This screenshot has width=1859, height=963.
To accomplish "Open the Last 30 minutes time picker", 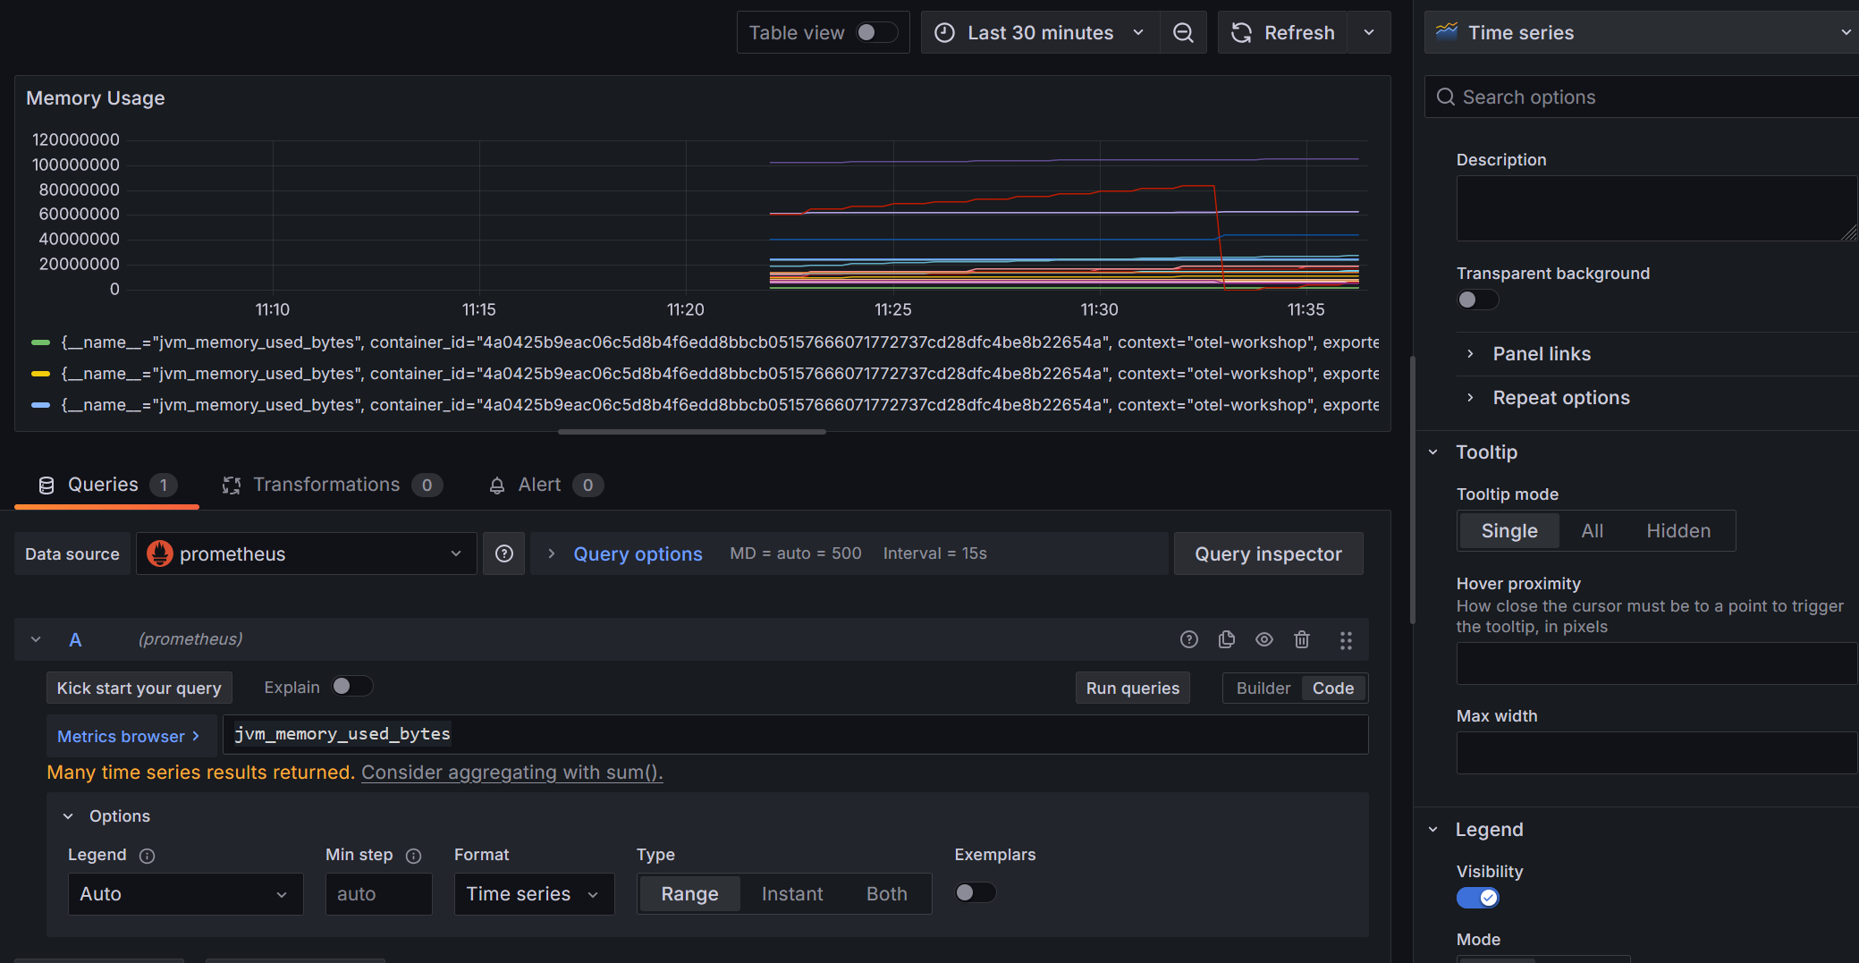I will pyautogui.click(x=1039, y=33).
